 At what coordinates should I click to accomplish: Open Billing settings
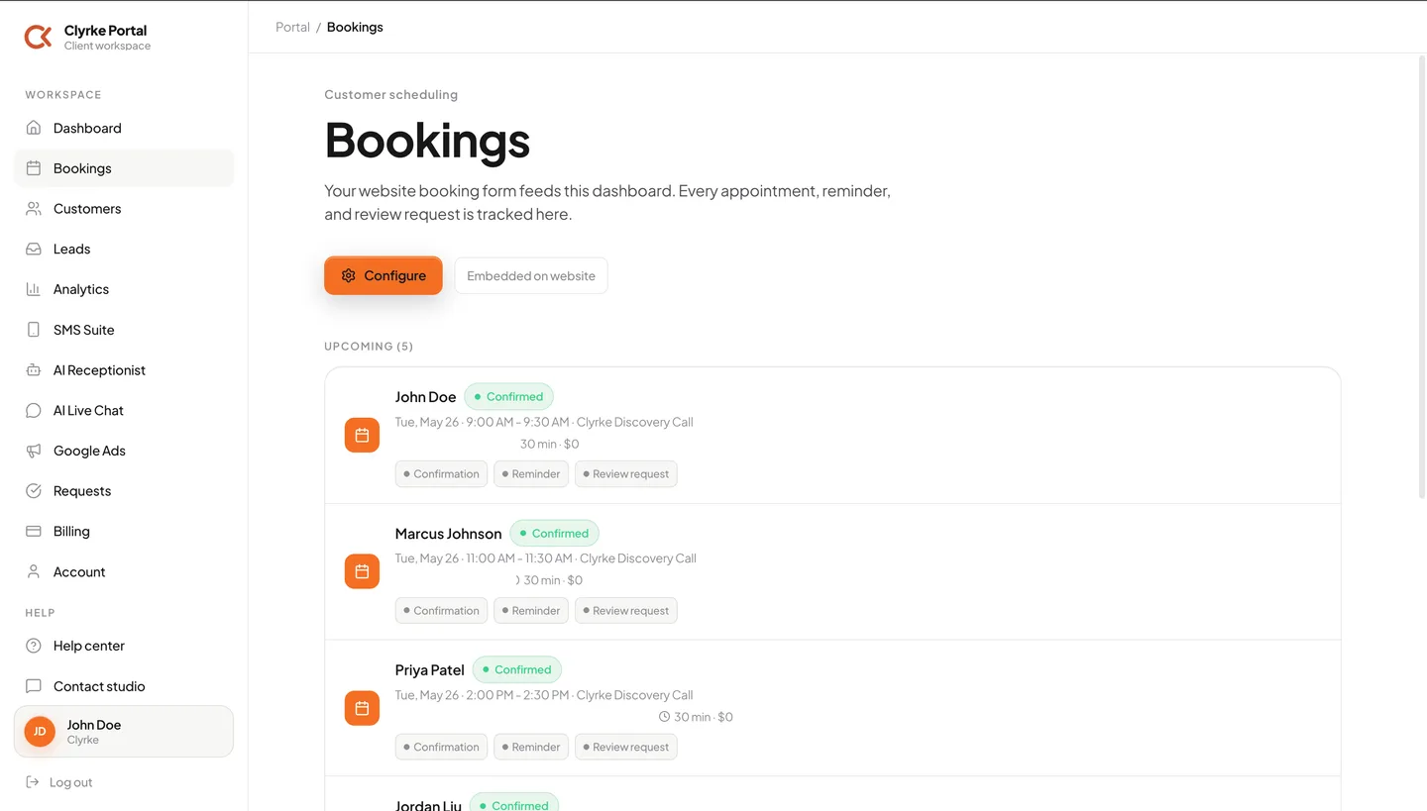(124, 532)
